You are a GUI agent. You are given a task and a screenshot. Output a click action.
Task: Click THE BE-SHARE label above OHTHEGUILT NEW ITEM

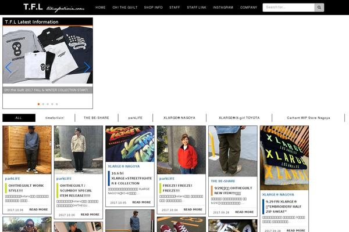pos(223,181)
